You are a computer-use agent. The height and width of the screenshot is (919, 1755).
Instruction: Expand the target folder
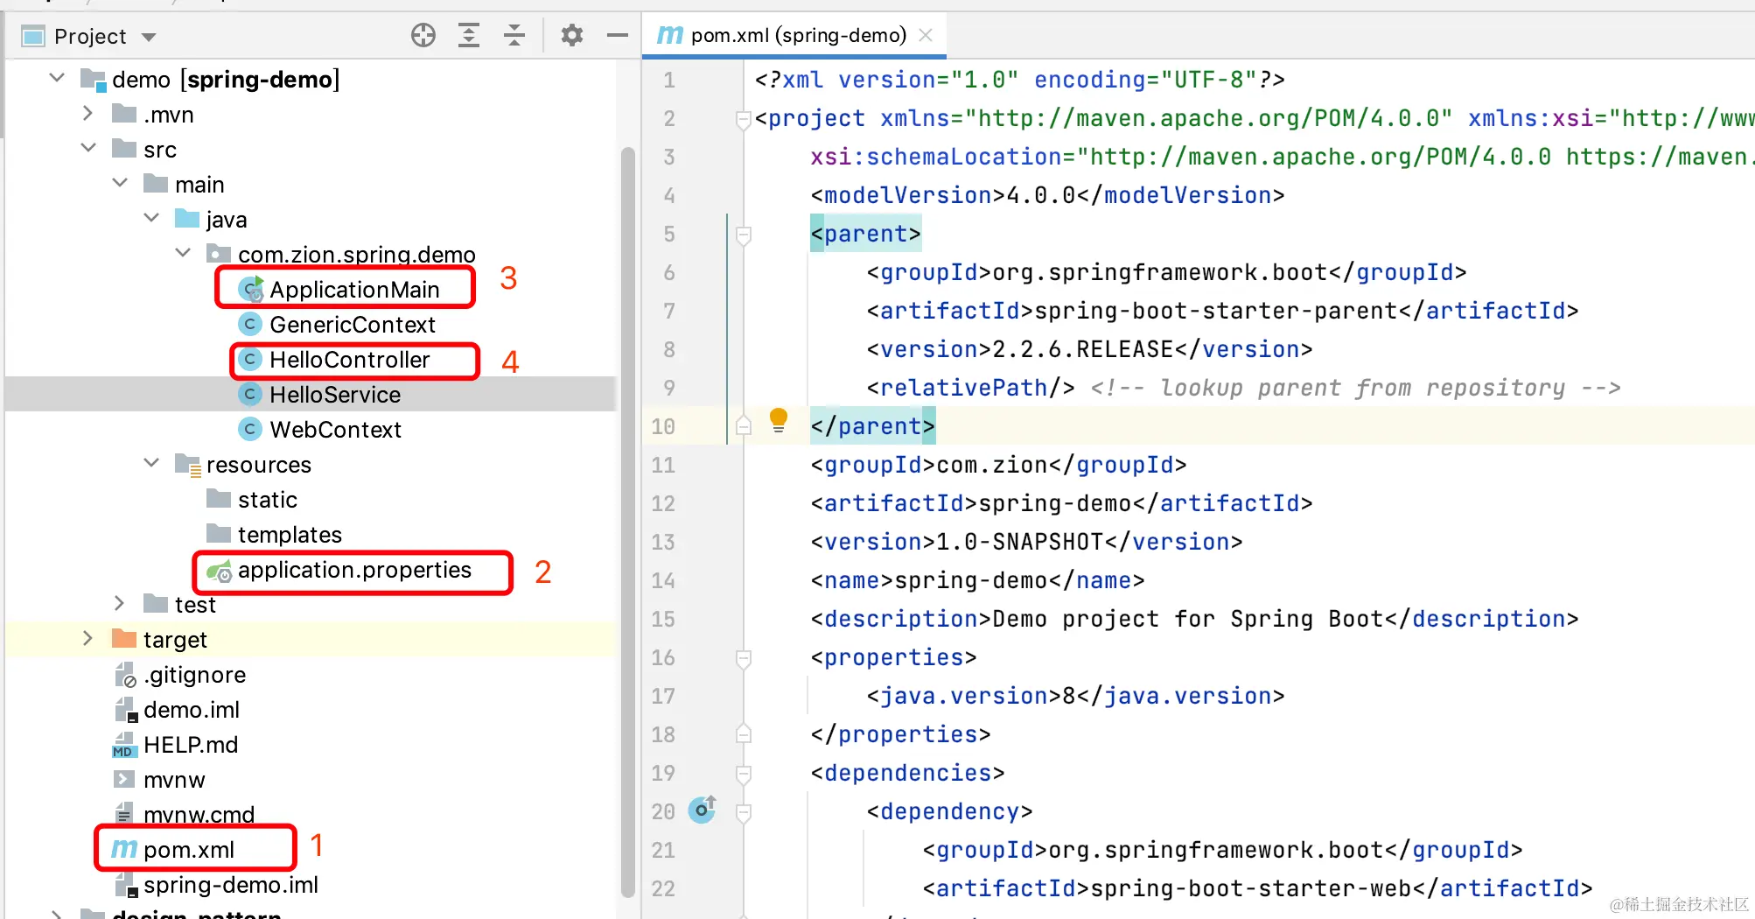[x=87, y=639]
